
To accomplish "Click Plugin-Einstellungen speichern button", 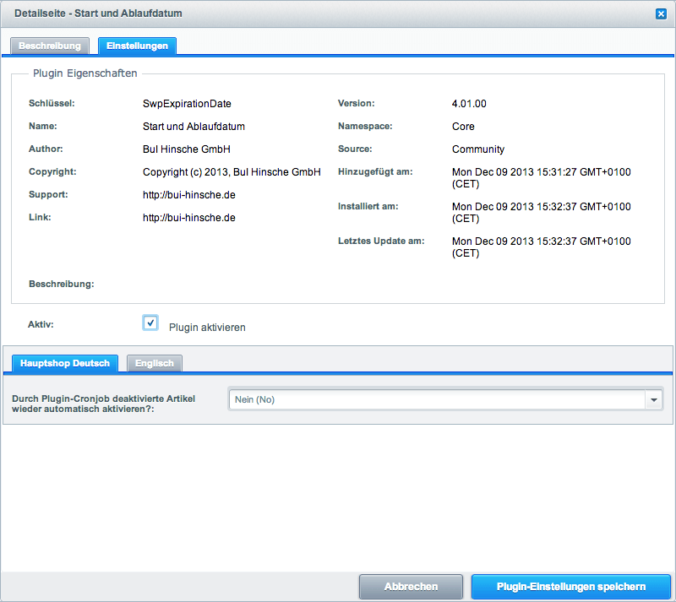I will (570, 587).
